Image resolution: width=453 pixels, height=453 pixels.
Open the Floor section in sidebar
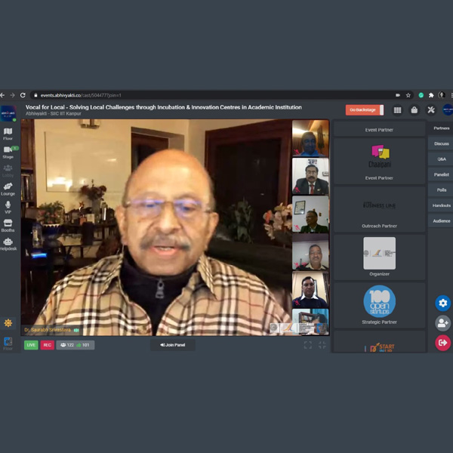coord(8,134)
